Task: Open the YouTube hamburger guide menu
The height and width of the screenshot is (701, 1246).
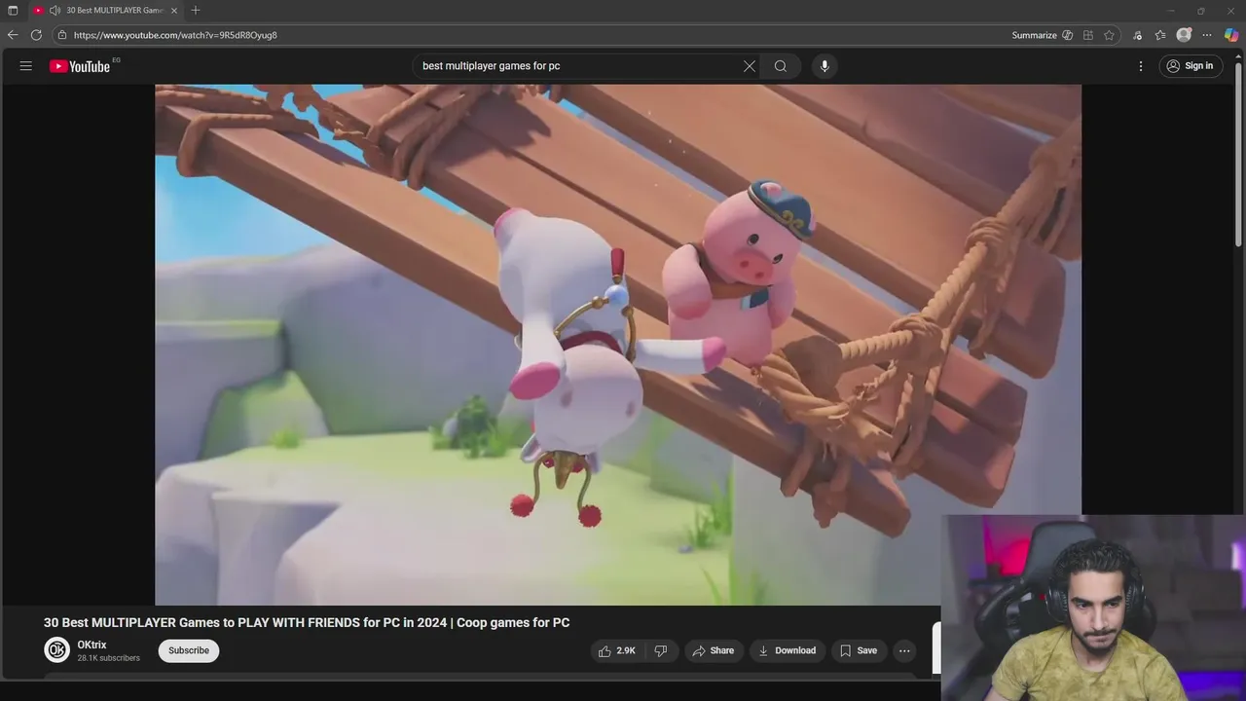Action: (26, 66)
